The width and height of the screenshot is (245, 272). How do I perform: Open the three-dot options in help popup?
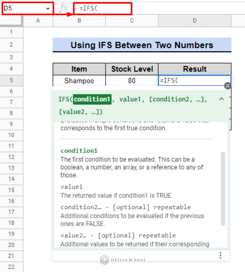[x=220, y=255]
